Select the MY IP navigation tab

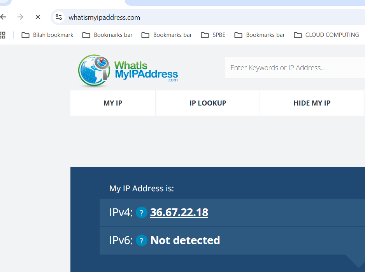tap(113, 103)
